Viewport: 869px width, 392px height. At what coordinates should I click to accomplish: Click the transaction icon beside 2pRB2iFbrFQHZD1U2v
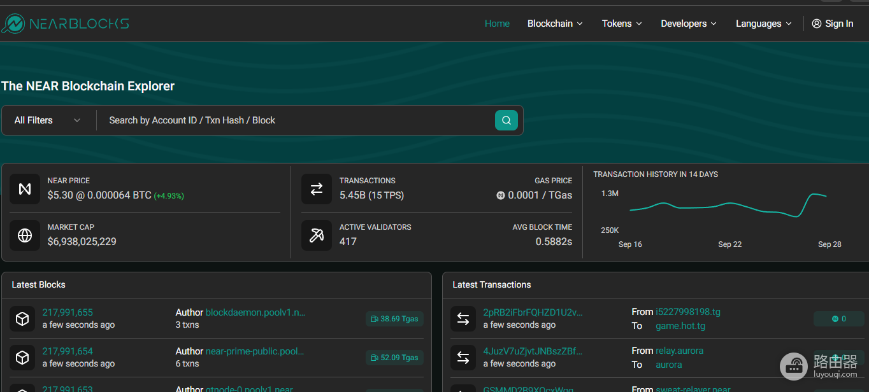point(463,319)
